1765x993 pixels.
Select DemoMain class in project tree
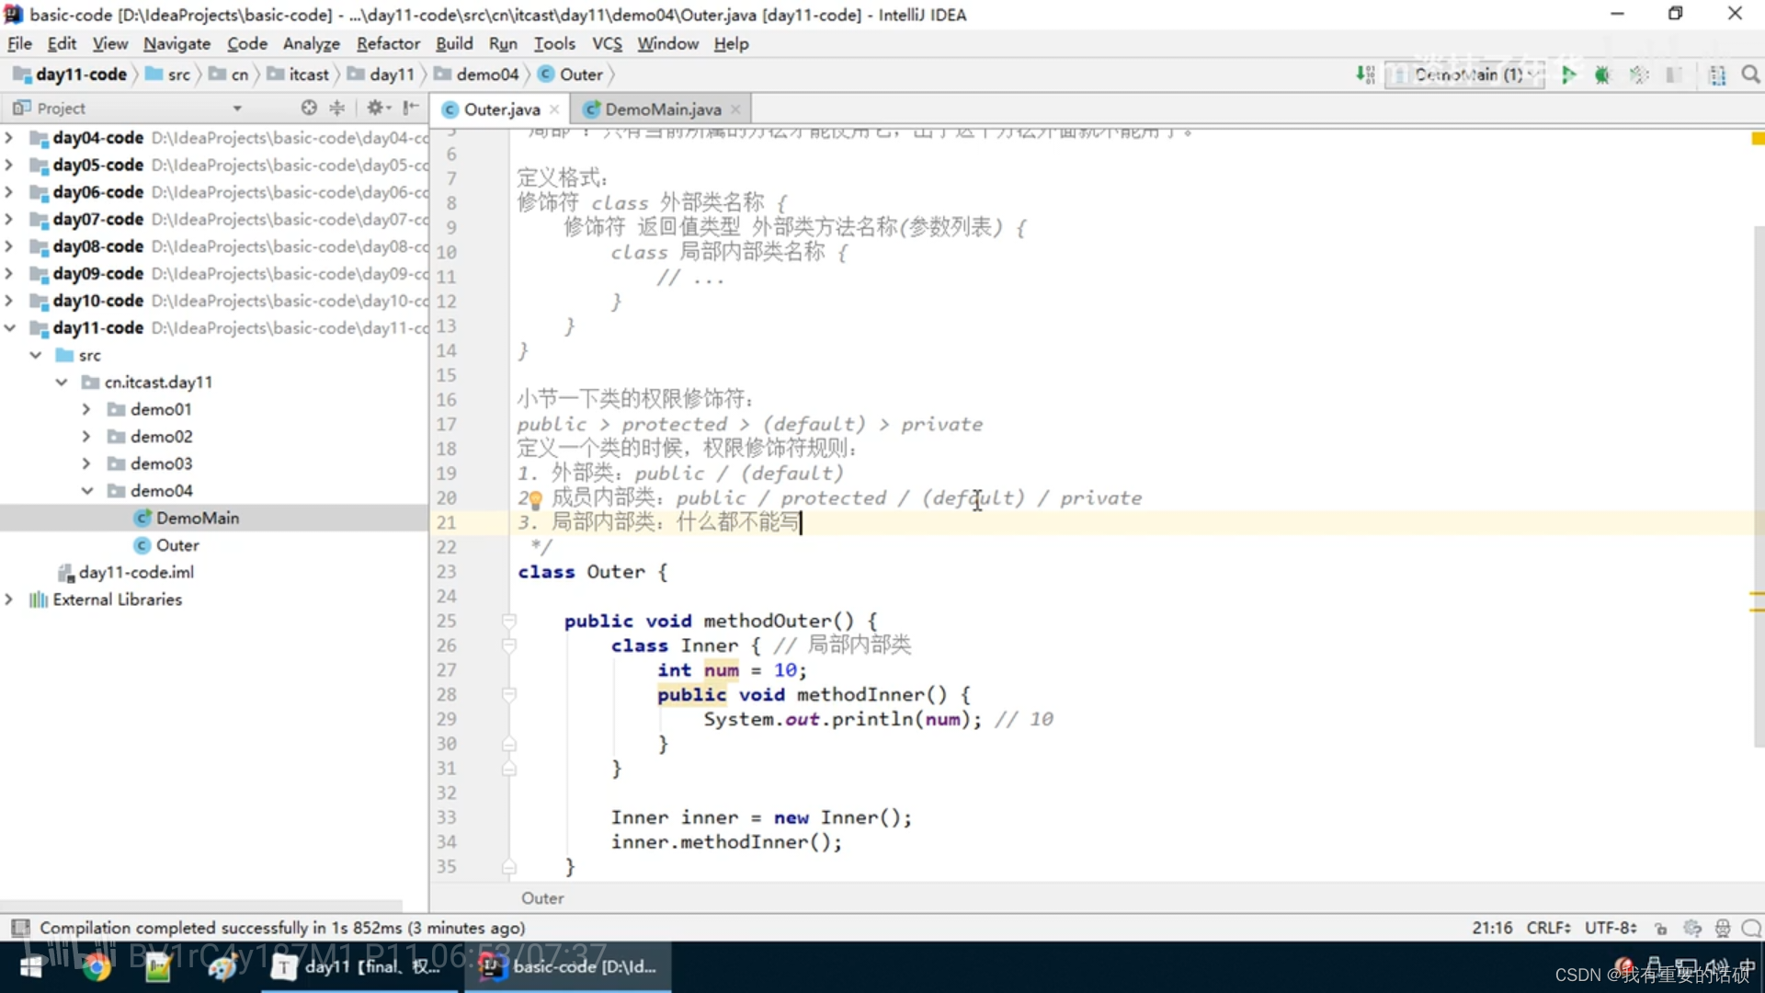[x=187, y=519]
